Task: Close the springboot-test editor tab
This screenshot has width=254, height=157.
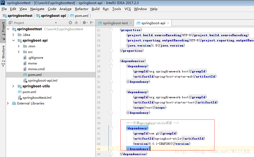Action: coord(131,23)
